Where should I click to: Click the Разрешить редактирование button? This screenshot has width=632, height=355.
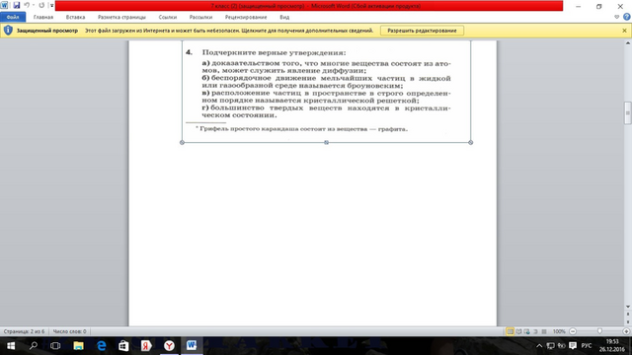(422, 31)
